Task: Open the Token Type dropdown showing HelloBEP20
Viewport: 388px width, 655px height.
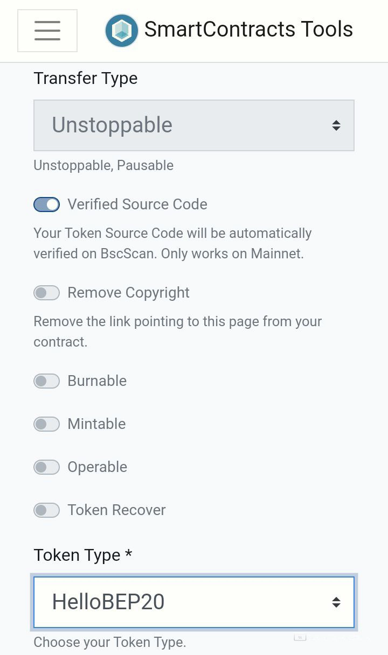Action: click(x=183, y=602)
